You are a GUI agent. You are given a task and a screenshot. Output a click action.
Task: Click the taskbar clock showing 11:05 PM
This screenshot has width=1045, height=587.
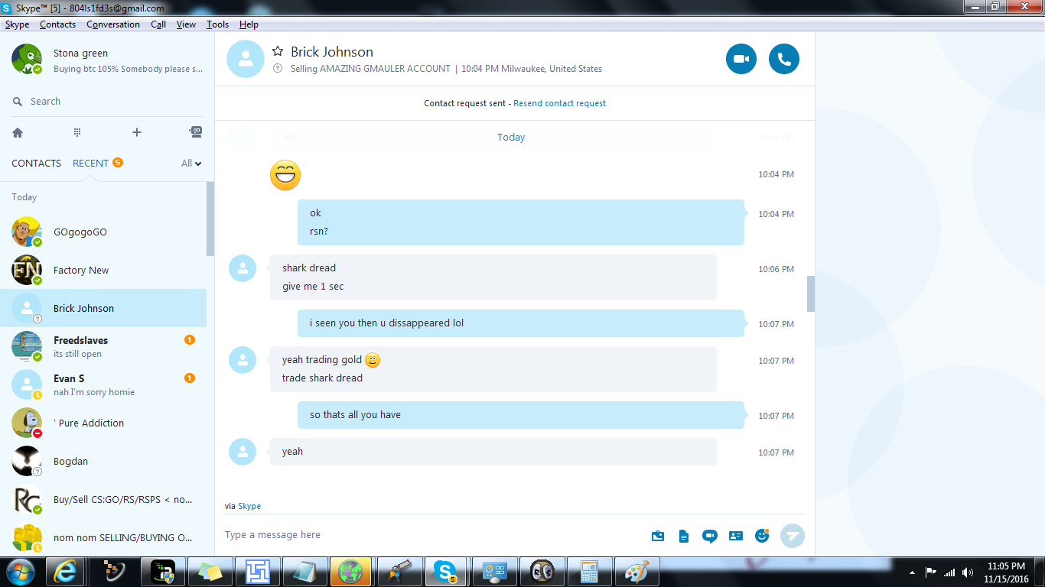[1006, 572]
